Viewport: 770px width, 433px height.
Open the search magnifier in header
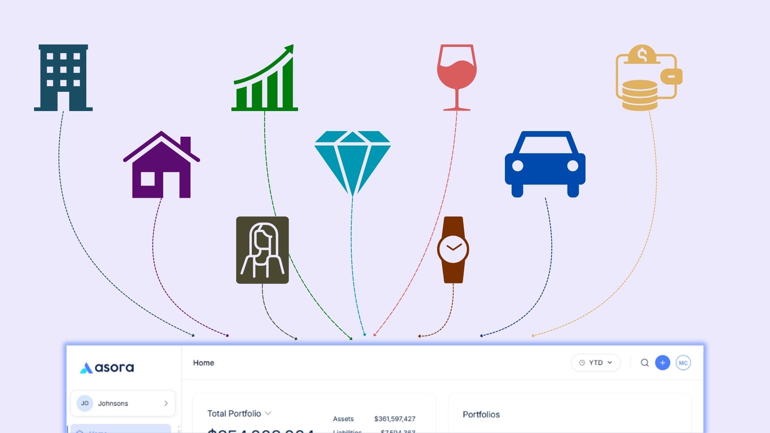tap(644, 363)
